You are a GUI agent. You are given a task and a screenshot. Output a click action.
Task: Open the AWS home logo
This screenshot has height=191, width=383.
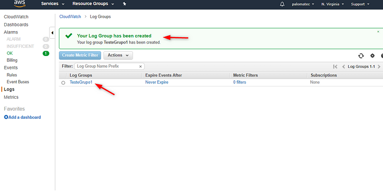click(20, 3)
